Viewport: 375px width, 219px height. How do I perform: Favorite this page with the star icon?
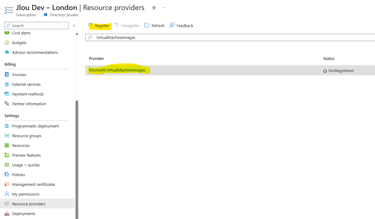(x=154, y=8)
